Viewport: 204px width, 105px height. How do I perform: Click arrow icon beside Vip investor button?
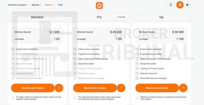click(x=183, y=88)
